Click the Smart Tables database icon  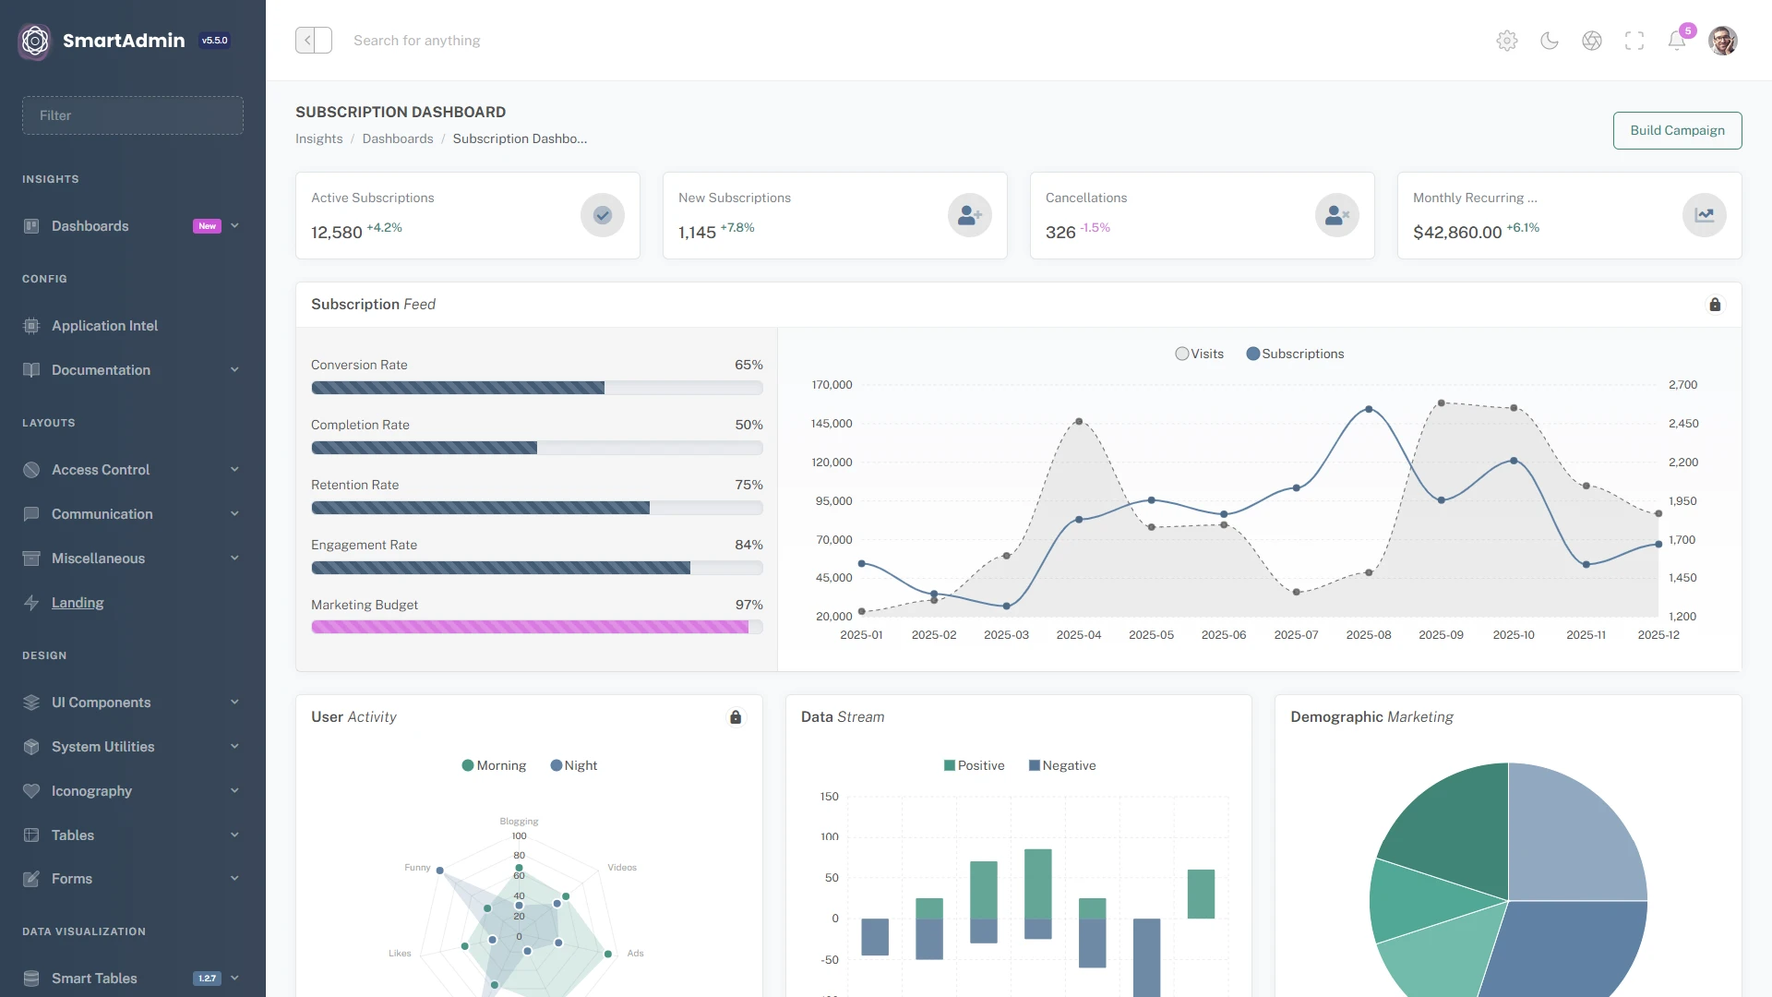click(31, 979)
